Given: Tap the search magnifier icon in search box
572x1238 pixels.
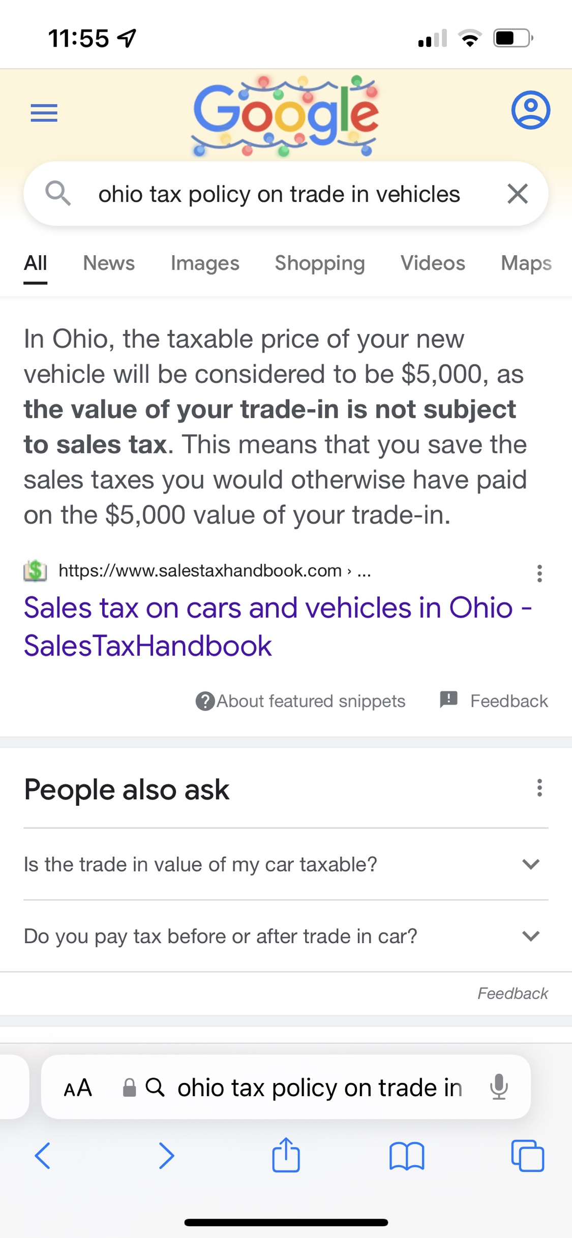Looking at the screenshot, I should click(x=57, y=194).
